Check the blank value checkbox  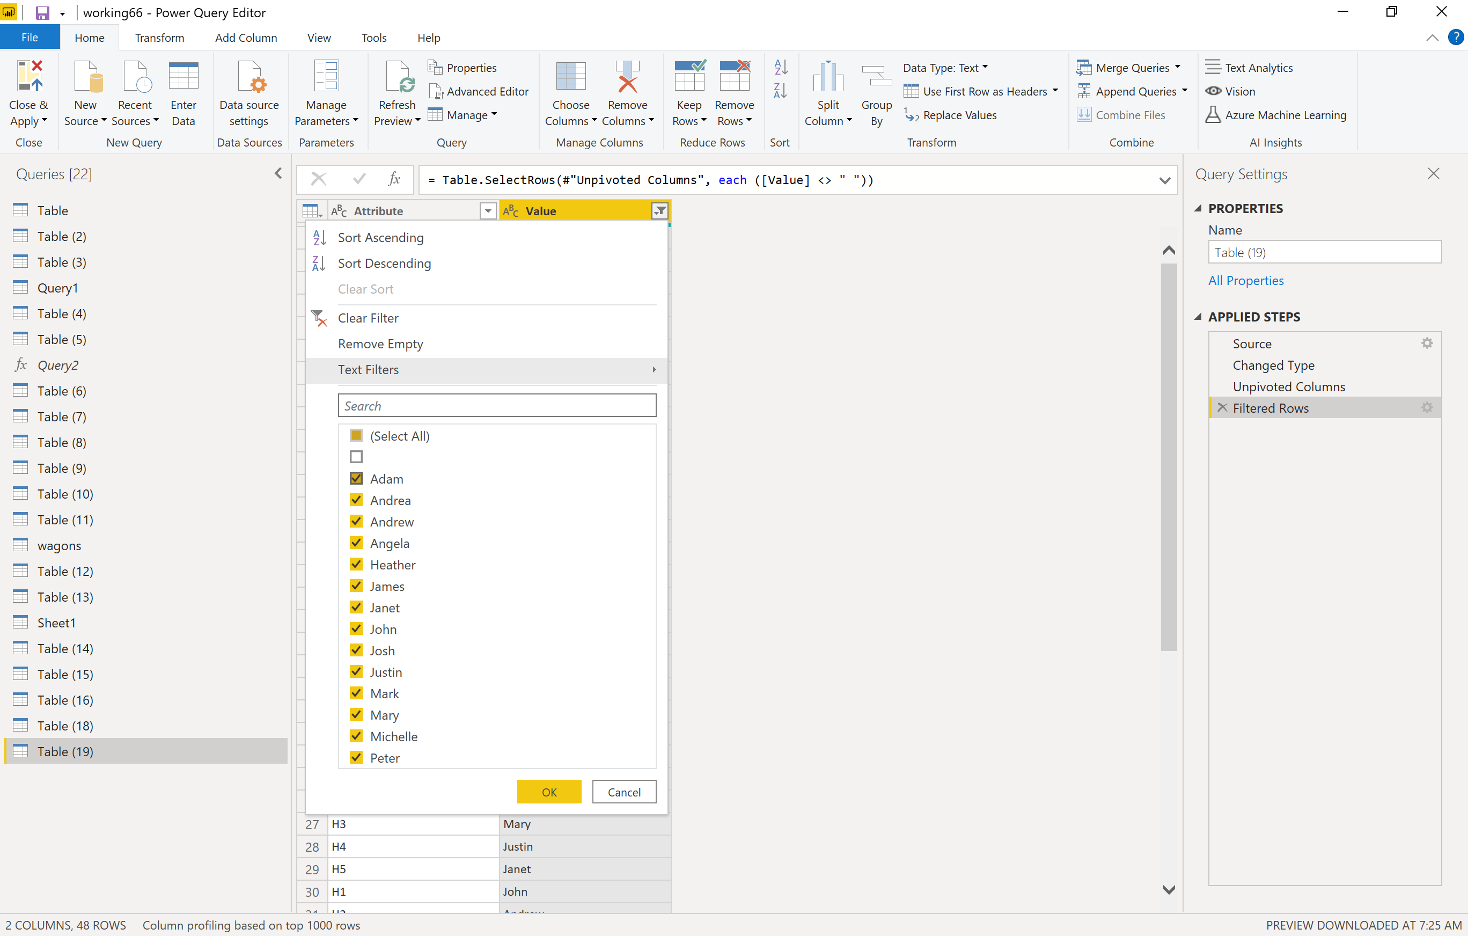(x=356, y=457)
